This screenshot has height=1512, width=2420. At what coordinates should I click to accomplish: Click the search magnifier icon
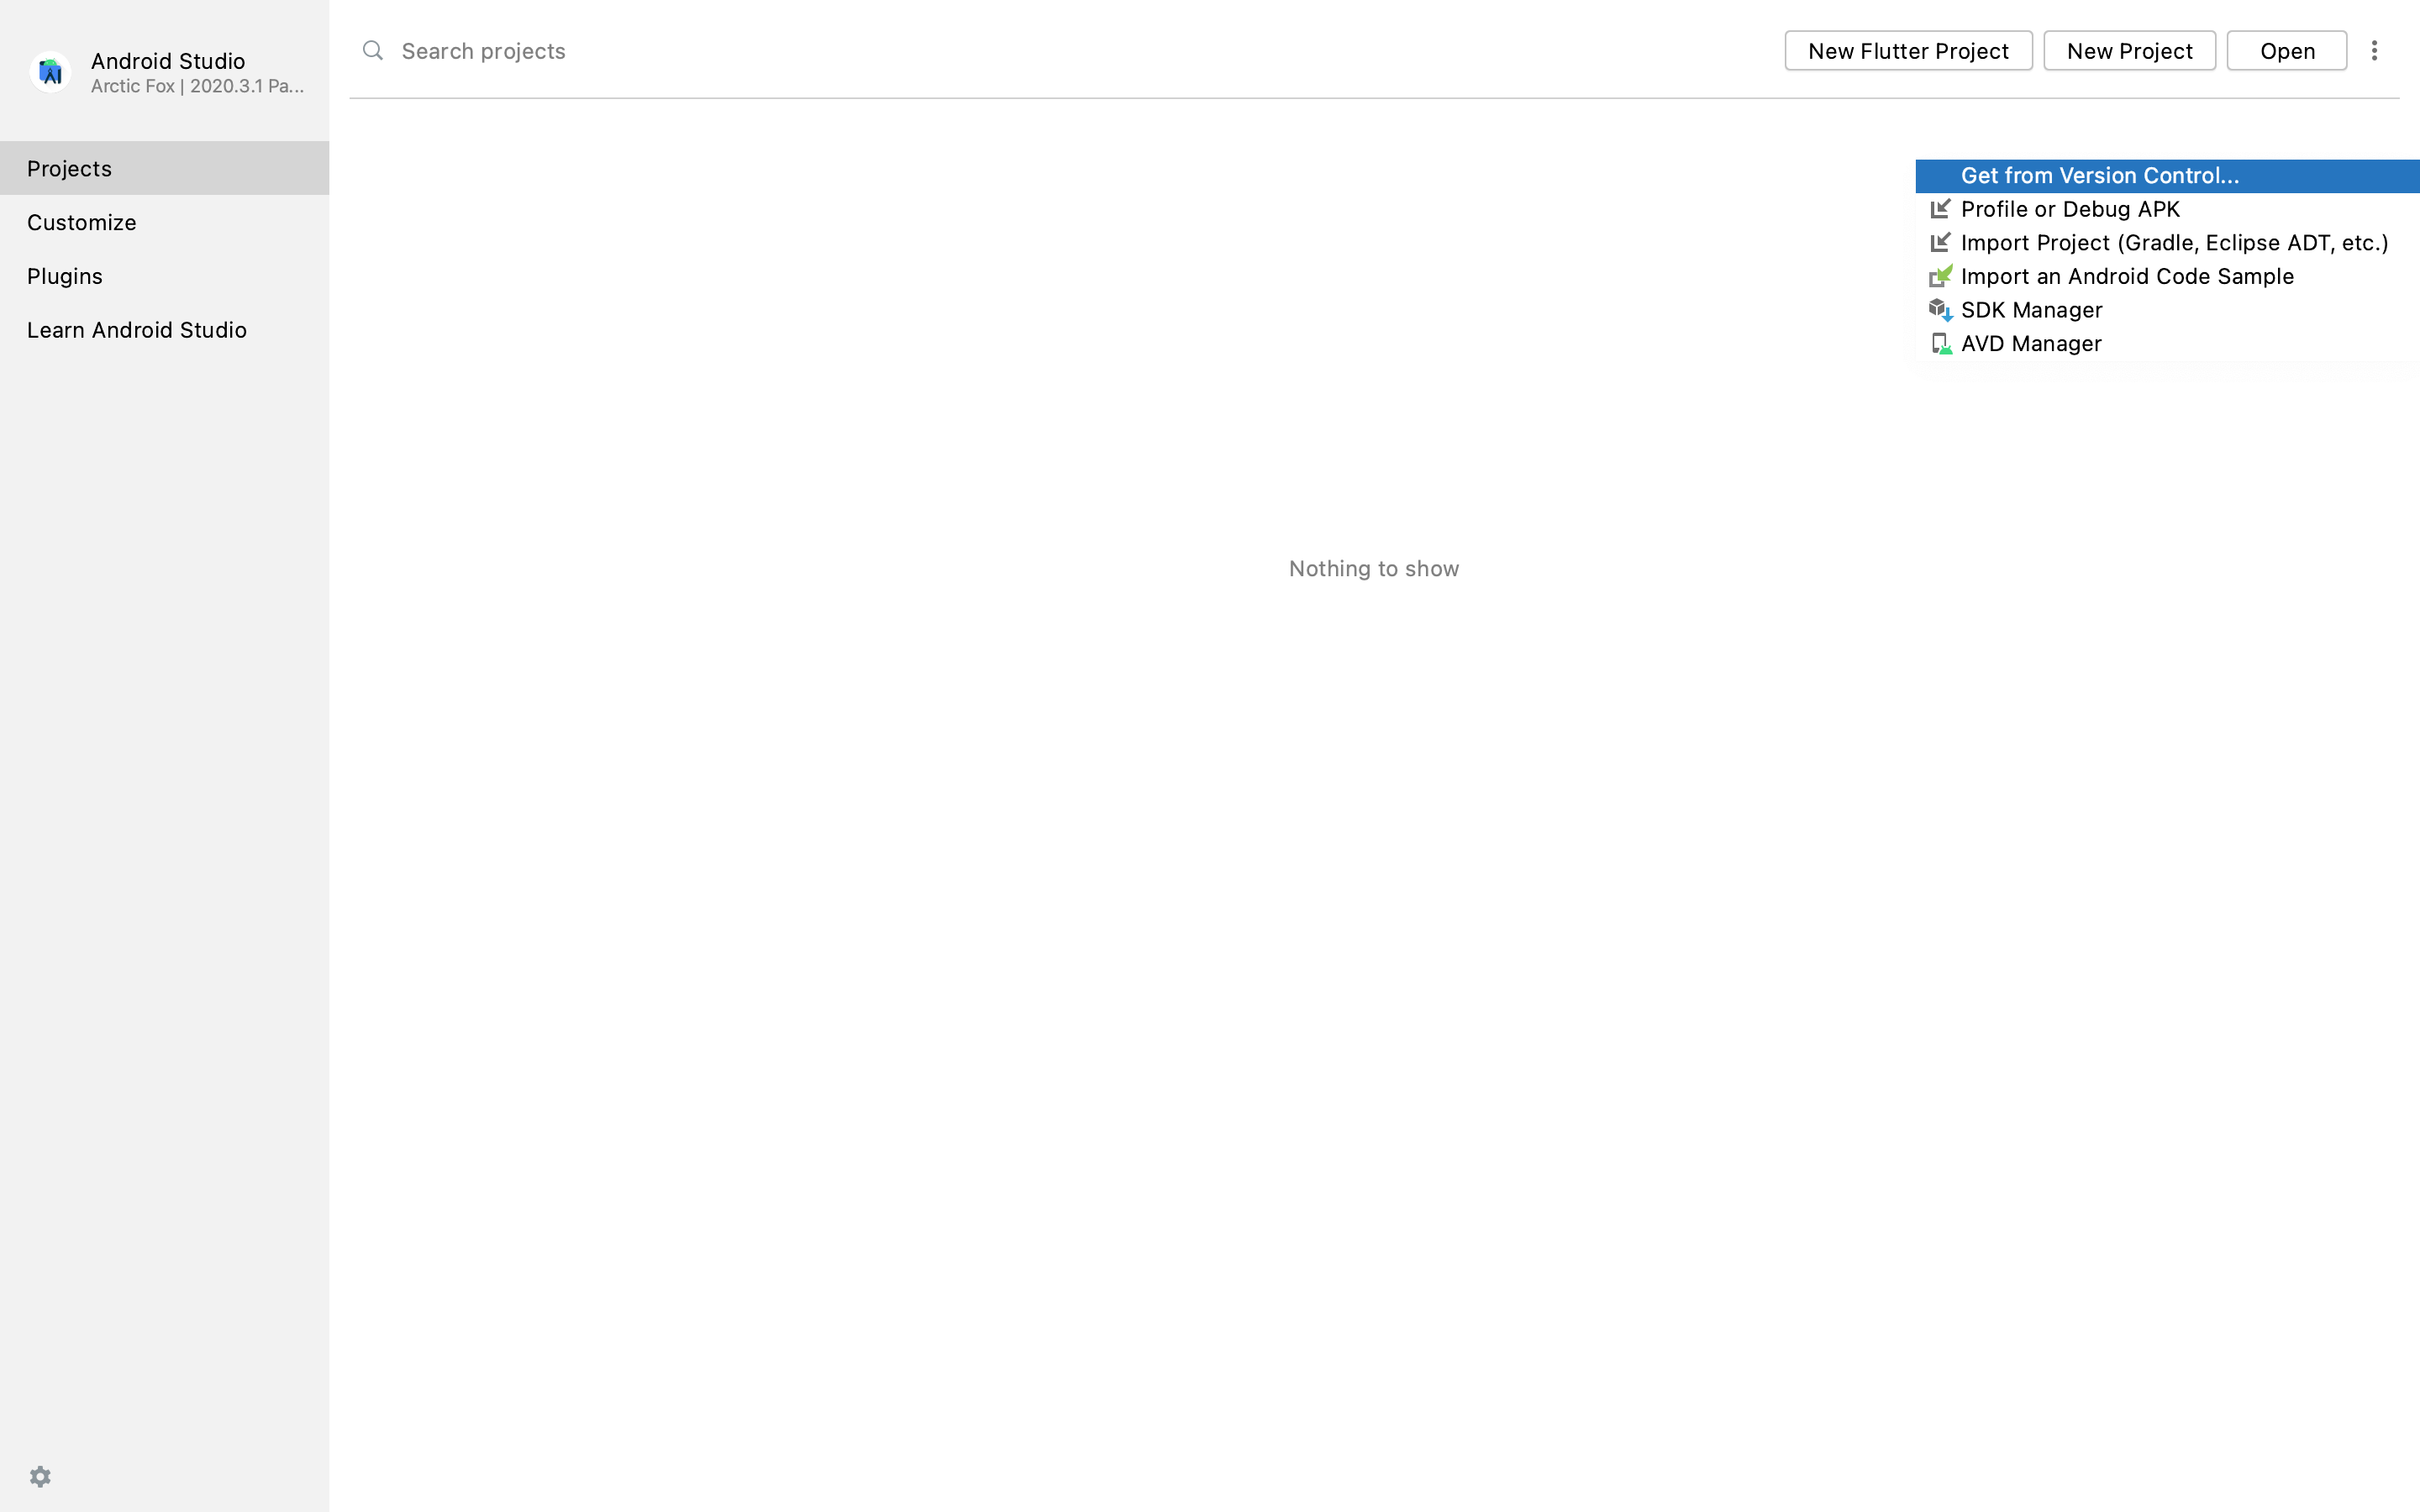tap(373, 51)
